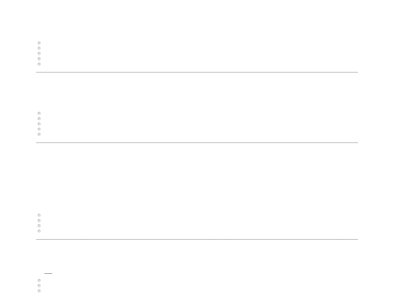This screenshot has height=295, width=394.
Task: Select first radio option in the third group
Action: 39,215
